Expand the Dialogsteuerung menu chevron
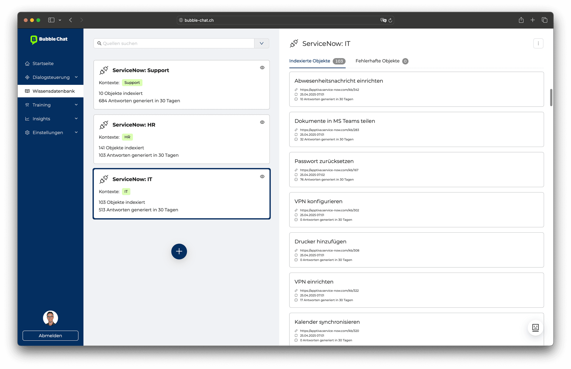 click(x=76, y=77)
